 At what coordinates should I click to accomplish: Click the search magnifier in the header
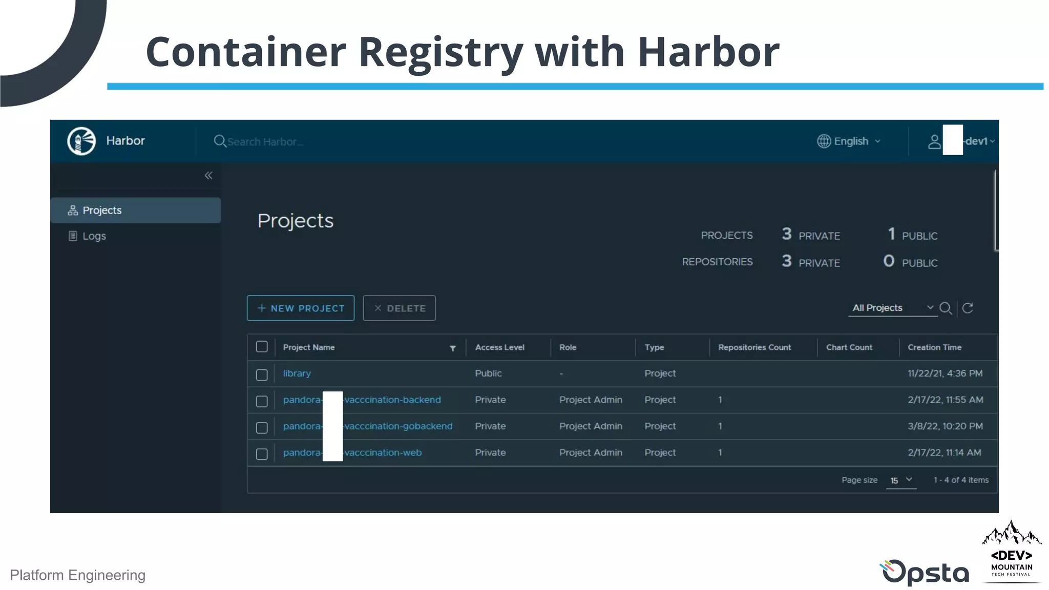coord(220,141)
